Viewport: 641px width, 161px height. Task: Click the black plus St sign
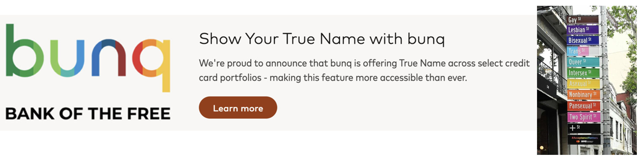point(583,128)
